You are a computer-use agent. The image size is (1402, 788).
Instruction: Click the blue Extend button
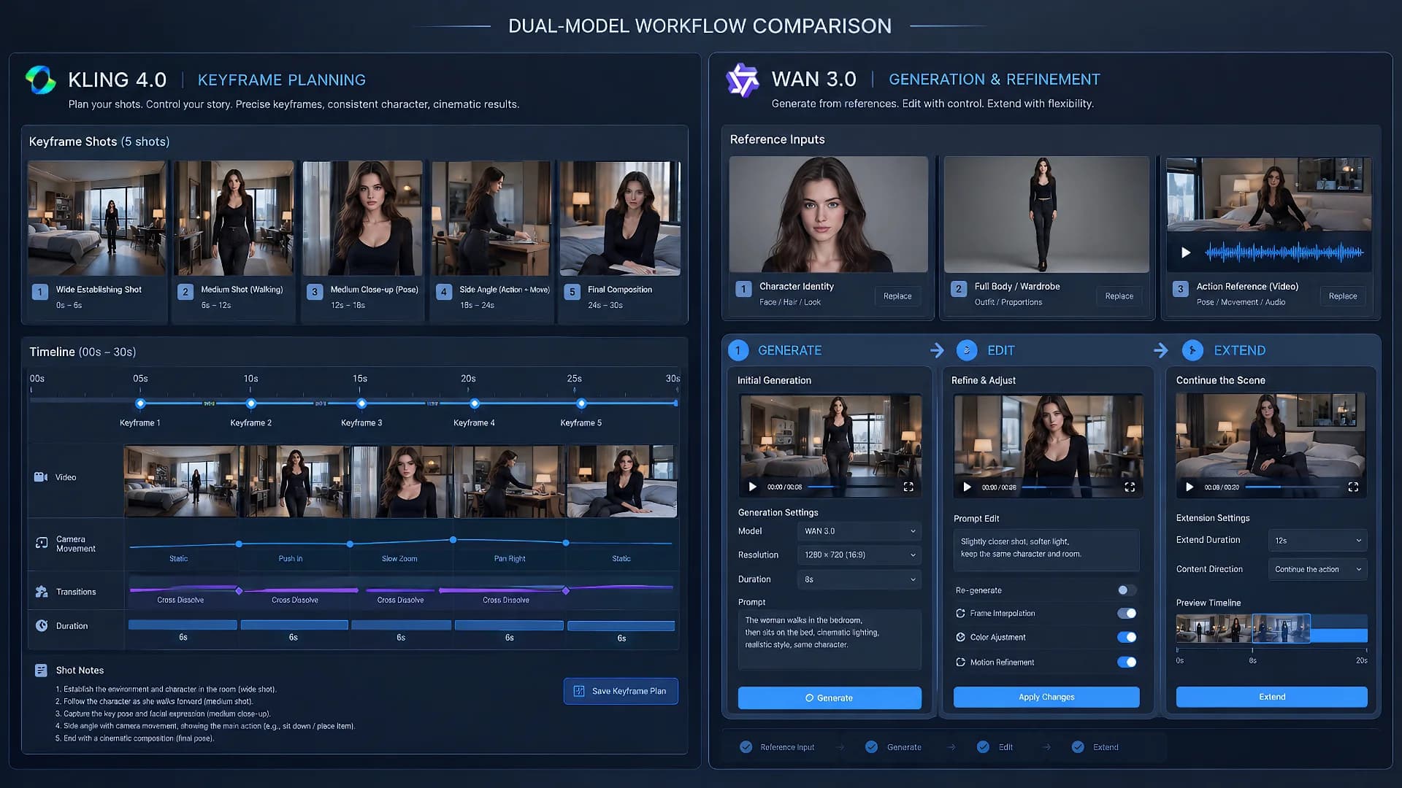click(1271, 698)
